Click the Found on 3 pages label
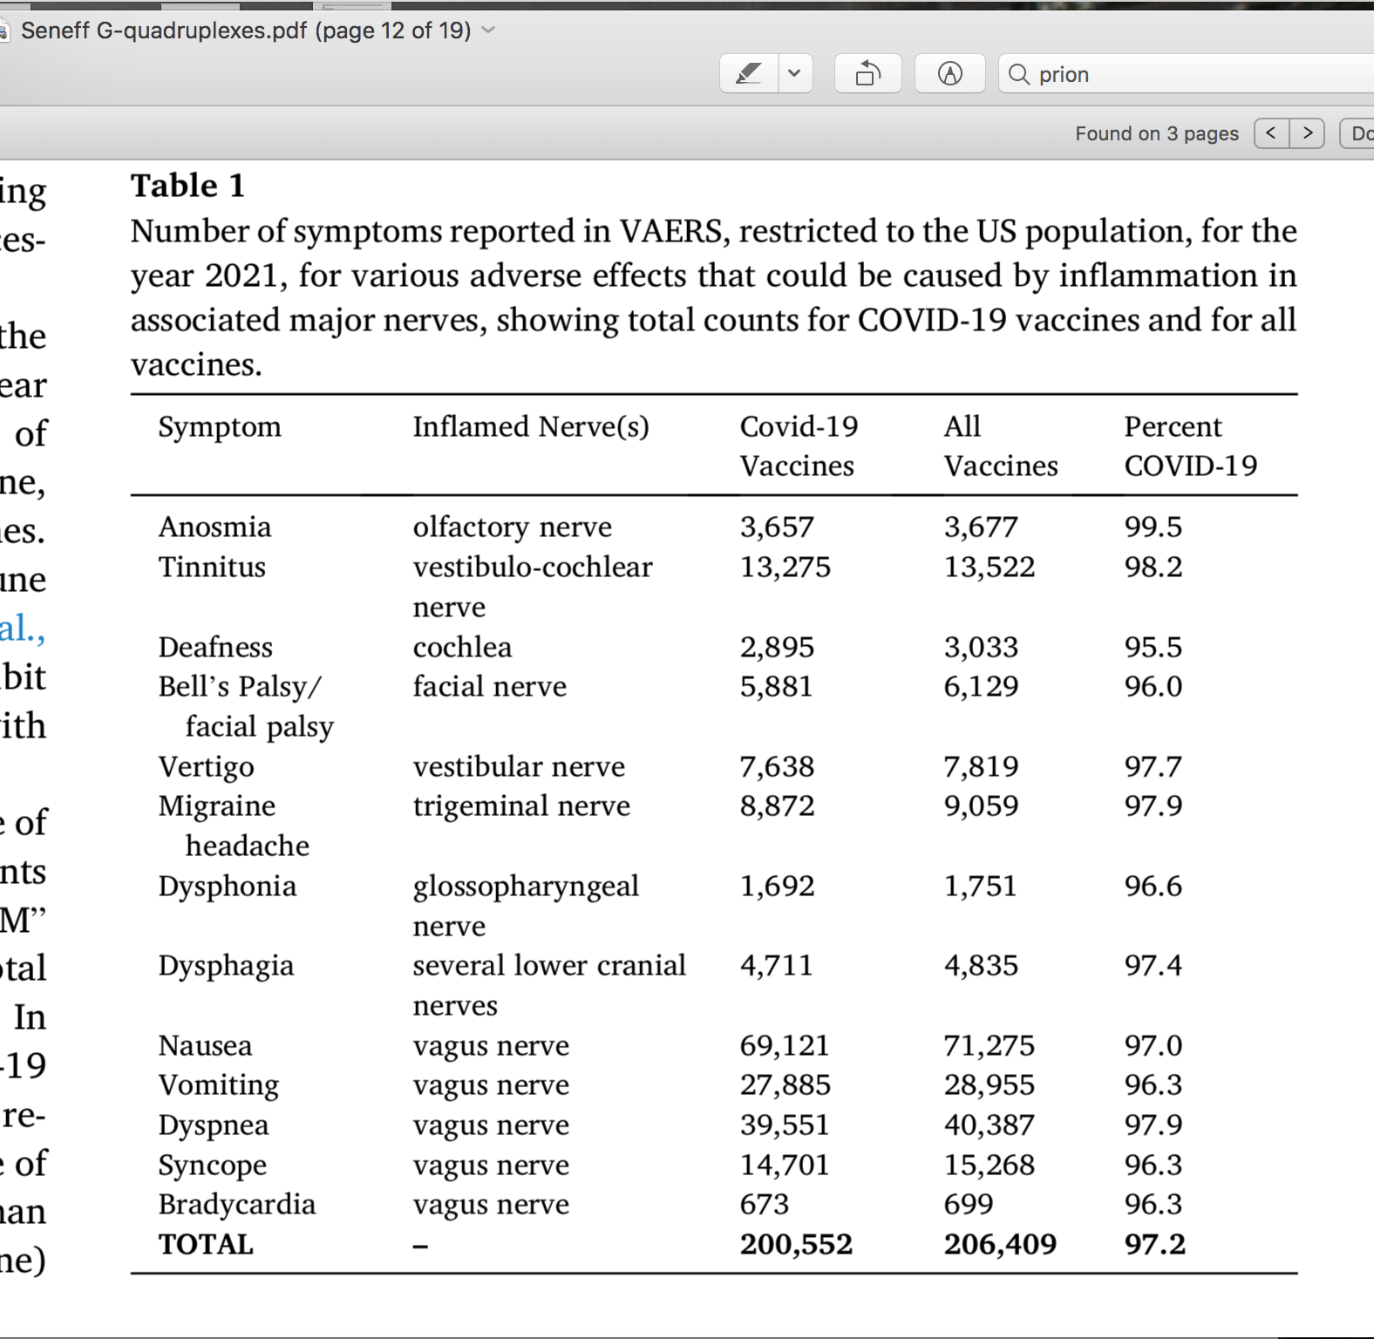The width and height of the screenshot is (1374, 1339). point(1157,133)
